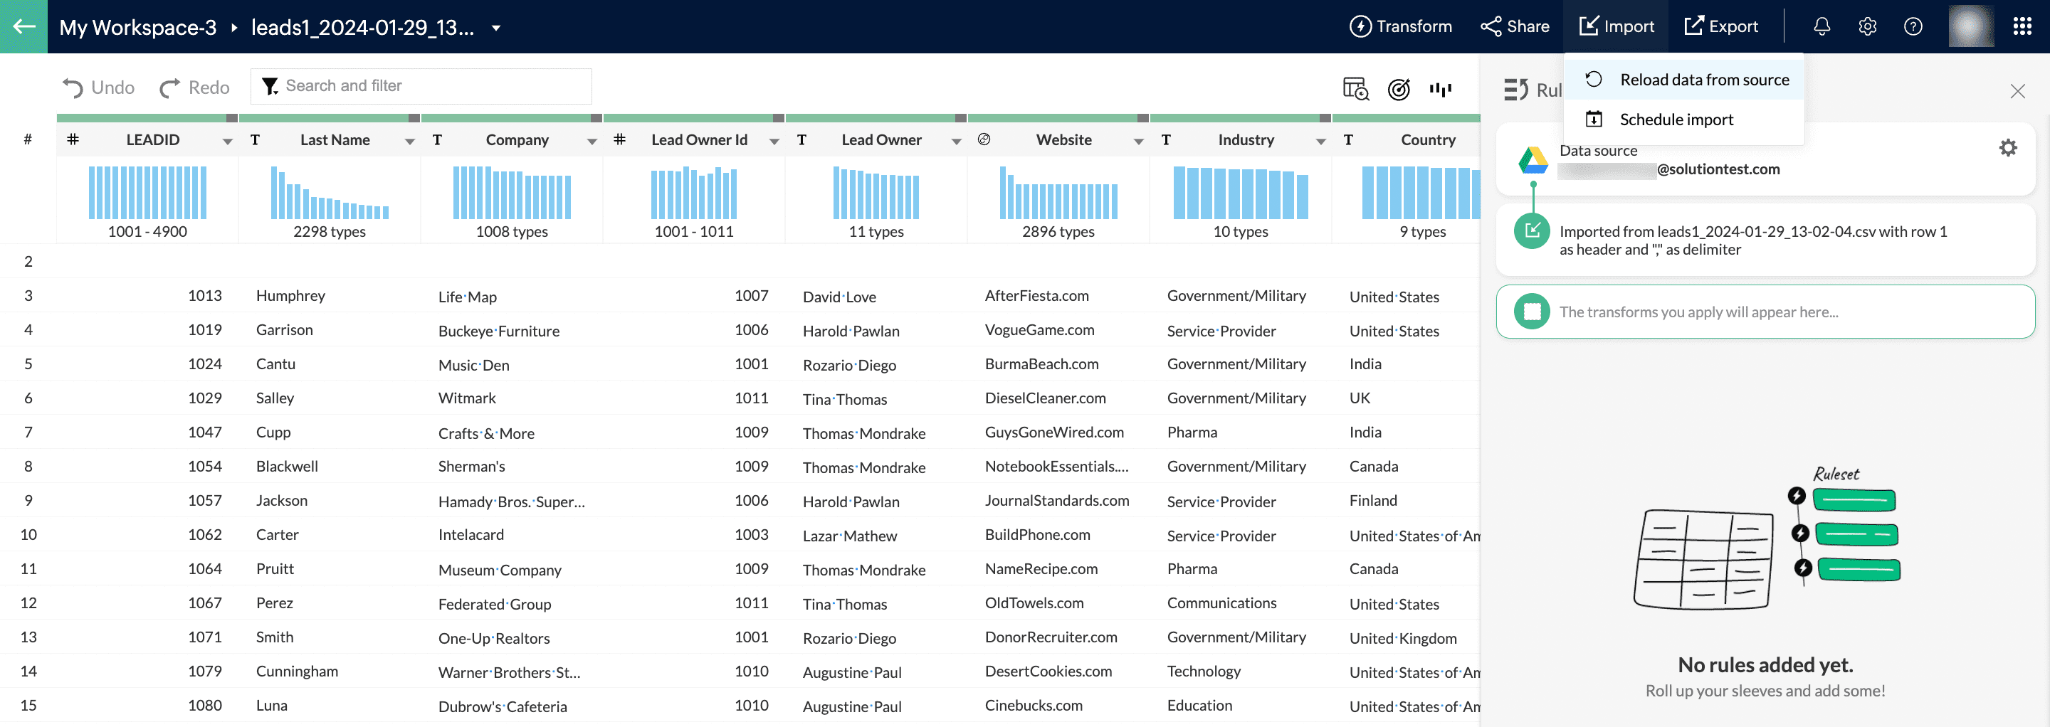Select Reload data from source
The height and width of the screenshot is (727, 2050).
[1704, 80]
